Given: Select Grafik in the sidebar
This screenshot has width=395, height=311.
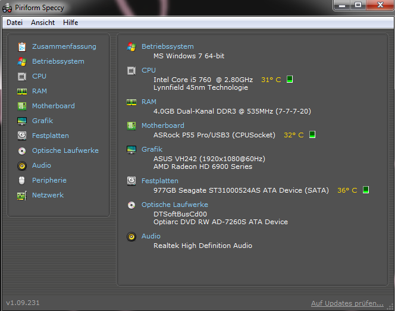Looking at the screenshot, I should (42, 121).
